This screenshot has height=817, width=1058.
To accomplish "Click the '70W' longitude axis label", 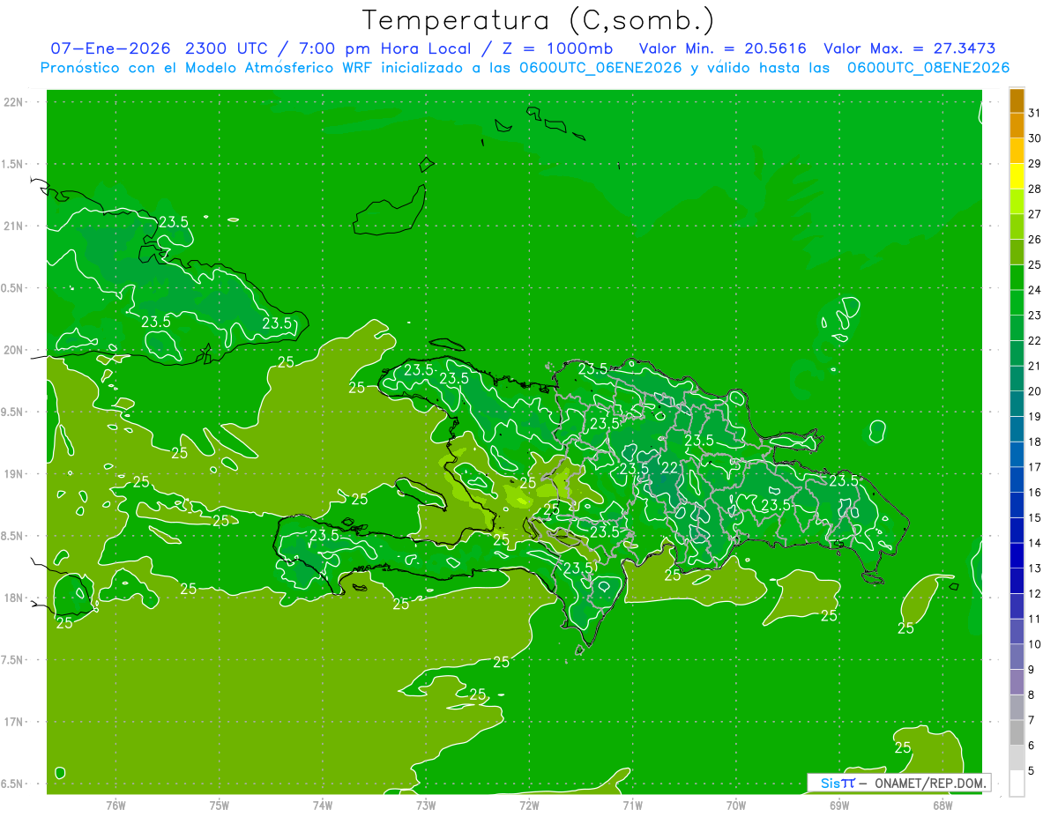I will click(x=736, y=805).
